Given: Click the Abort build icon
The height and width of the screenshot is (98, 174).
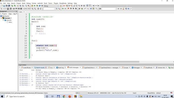Looking at the screenshot, I should pyautogui.click(x=42, y=6).
